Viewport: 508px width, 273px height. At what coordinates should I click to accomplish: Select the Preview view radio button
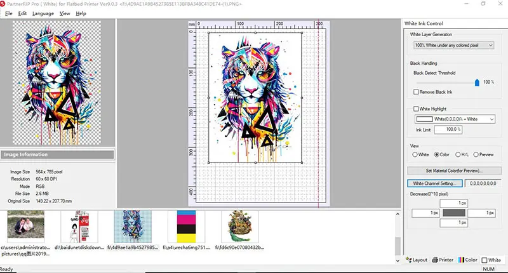[x=476, y=154]
